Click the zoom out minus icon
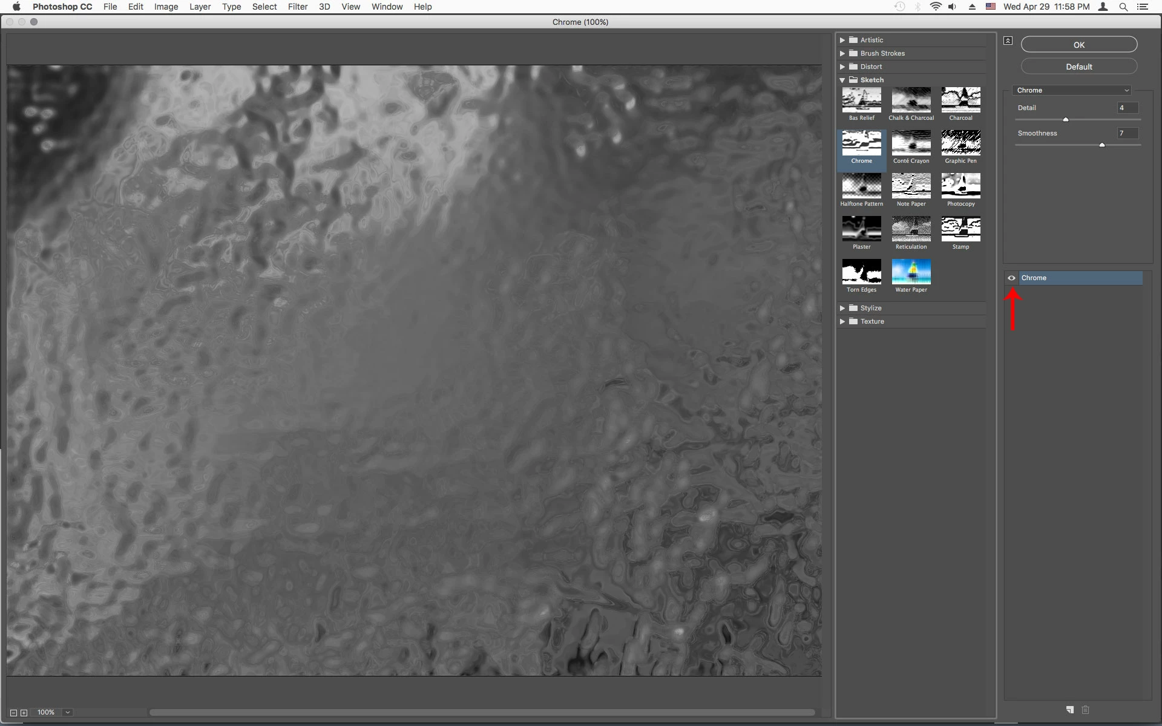1162x726 pixels. (13, 713)
